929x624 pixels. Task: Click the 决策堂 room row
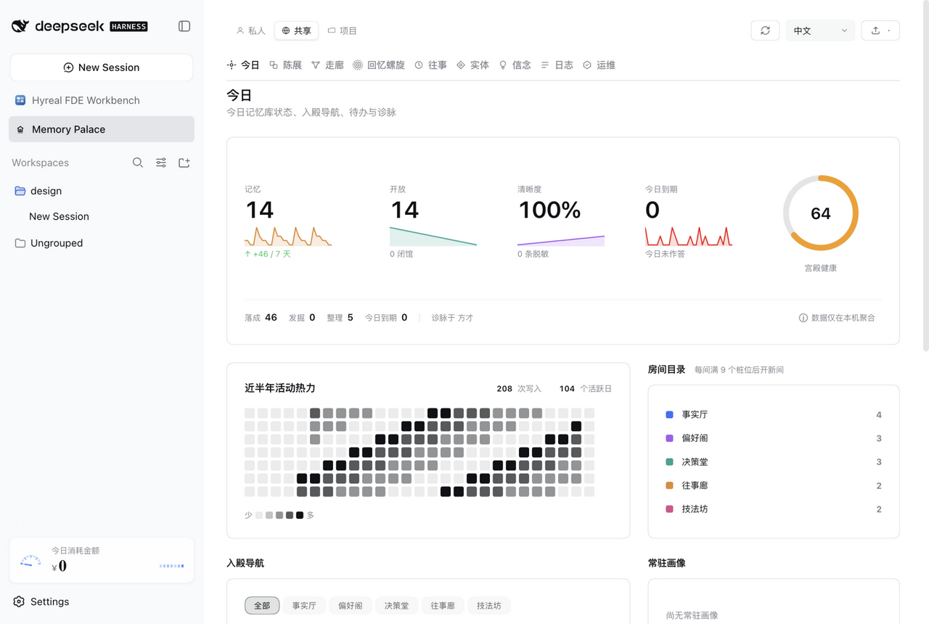pyautogui.click(x=774, y=461)
